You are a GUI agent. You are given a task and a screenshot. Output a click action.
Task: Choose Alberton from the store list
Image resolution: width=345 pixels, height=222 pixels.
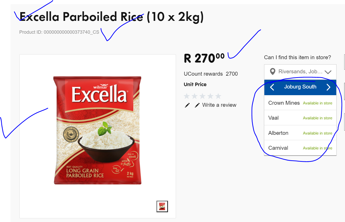[x=300, y=133]
